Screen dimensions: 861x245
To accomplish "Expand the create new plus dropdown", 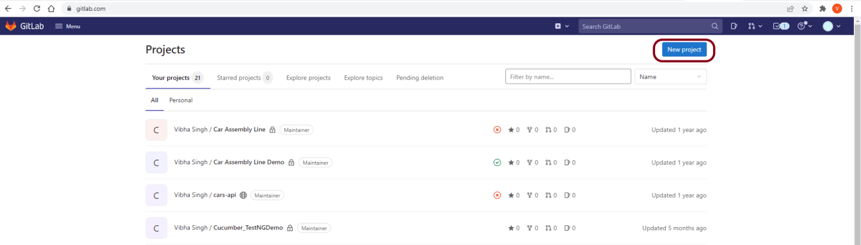I will point(561,26).
